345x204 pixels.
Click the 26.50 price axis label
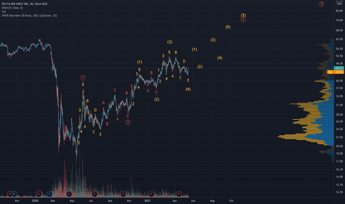click(339, 122)
